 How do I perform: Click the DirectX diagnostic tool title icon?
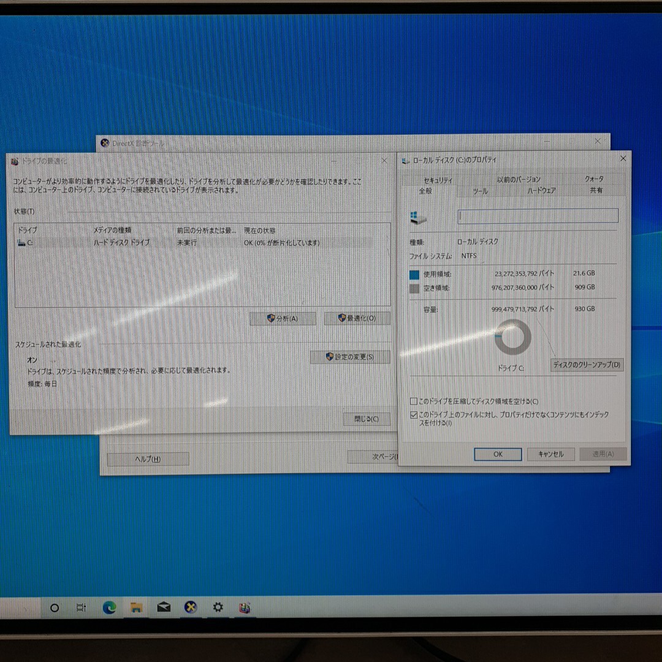(105, 143)
